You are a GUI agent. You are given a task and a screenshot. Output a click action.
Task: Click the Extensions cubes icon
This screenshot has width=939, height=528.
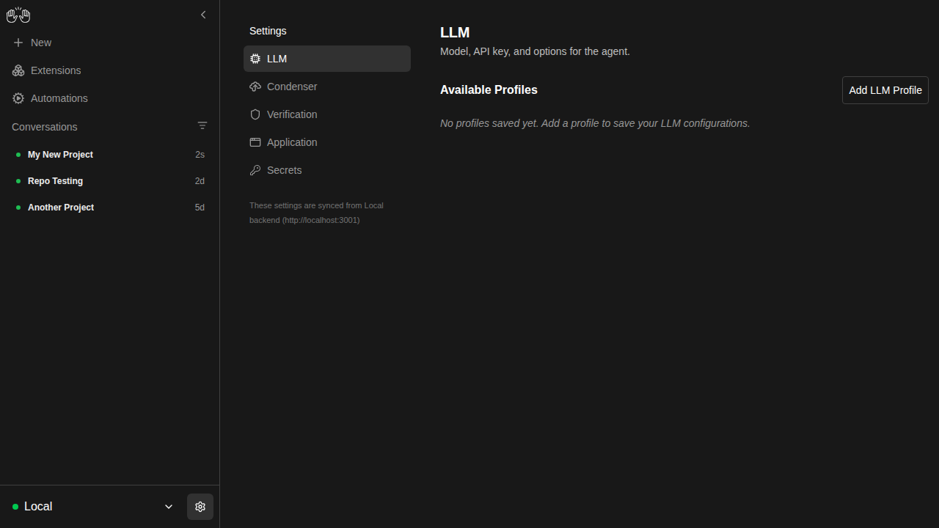(x=18, y=70)
